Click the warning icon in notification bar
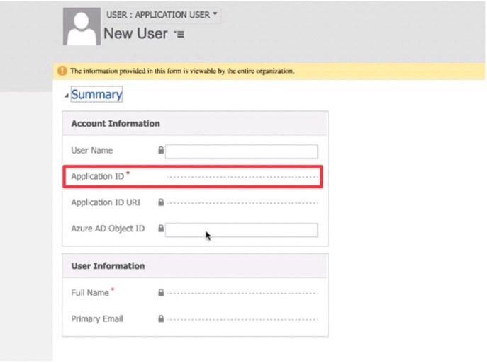The image size is (487, 363). click(62, 71)
